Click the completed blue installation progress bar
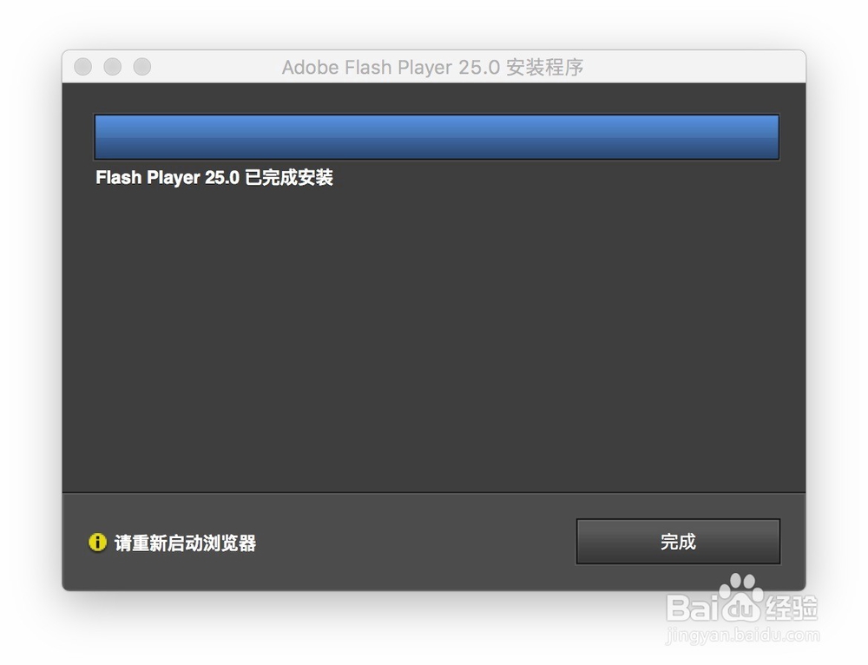Screen dimensions: 868x665 coord(437,137)
